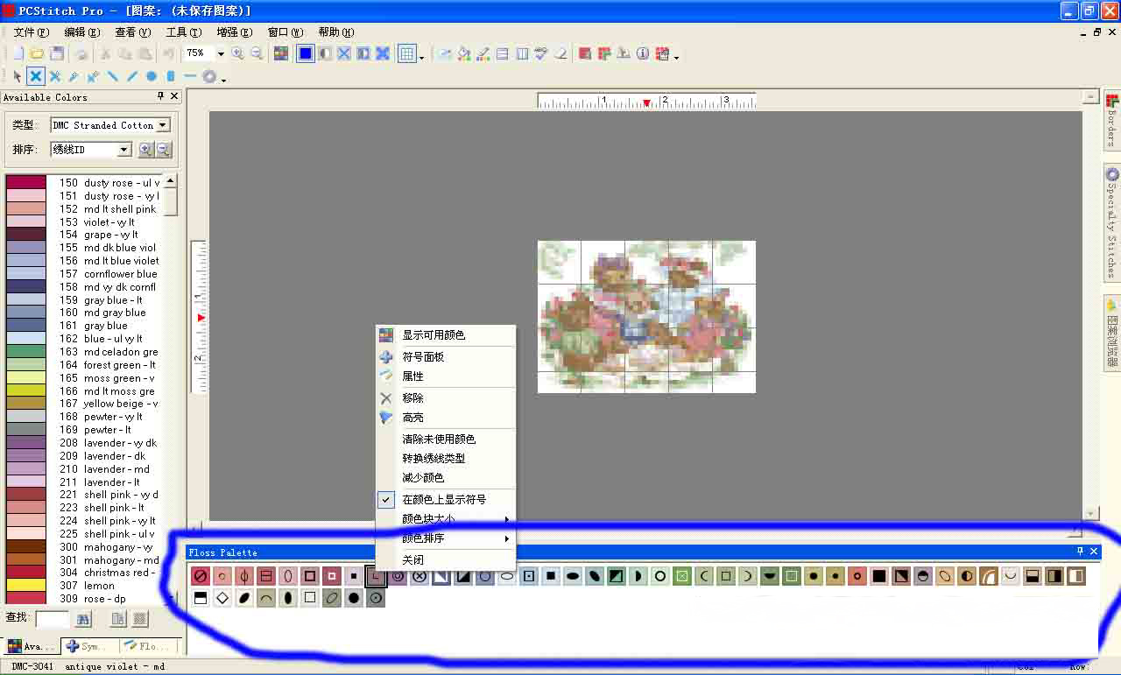The width and height of the screenshot is (1121, 675).
Task: Open the pattern information icon on toolbar
Action: (642, 53)
